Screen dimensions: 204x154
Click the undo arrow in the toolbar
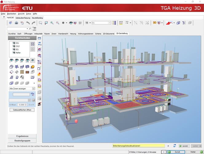[28, 23]
